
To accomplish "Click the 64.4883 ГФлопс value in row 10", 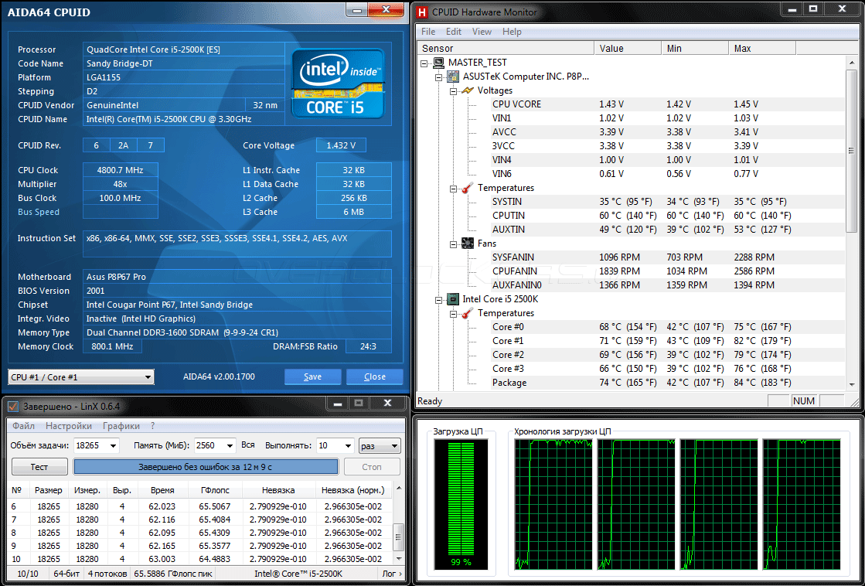I will [x=215, y=559].
